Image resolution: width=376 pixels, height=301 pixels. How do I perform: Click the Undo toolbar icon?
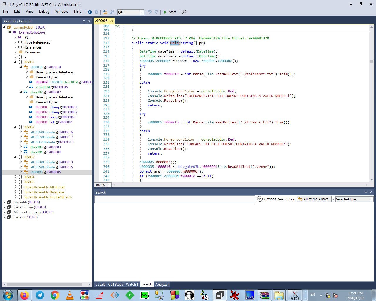point(150,12)
